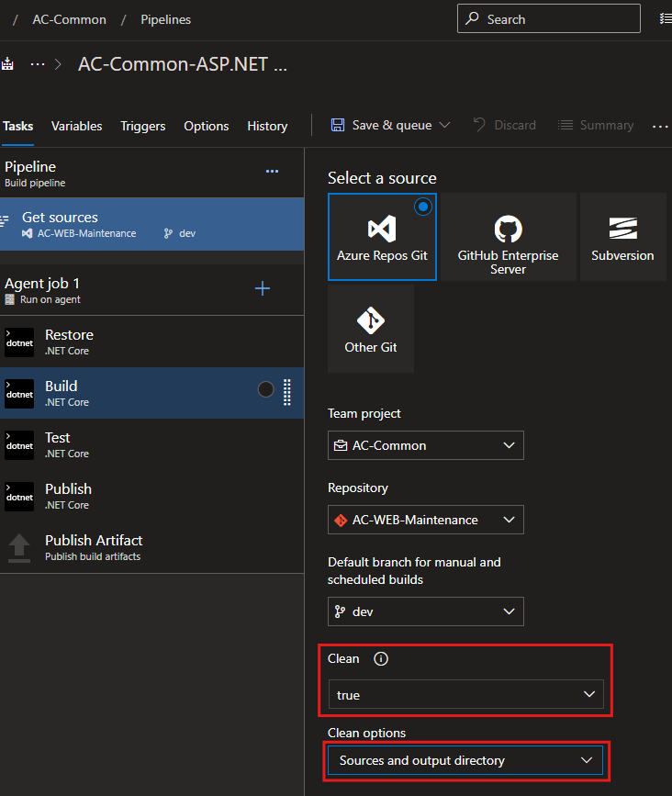Open the Pipeline section ellipsis menu
Screen dimensions: 672x796
click(272, 172)
